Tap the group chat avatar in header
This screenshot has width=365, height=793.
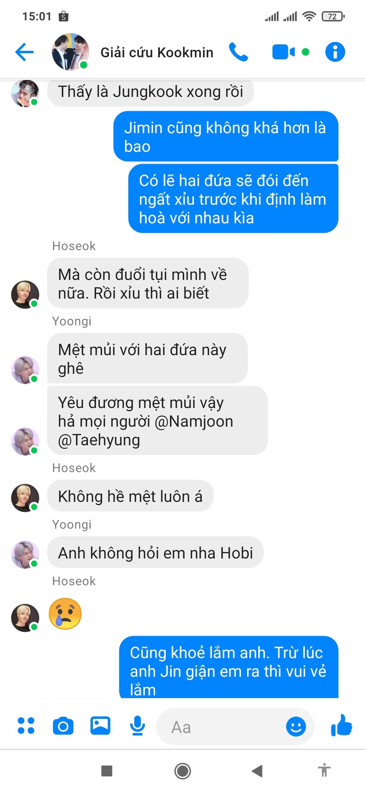click(70, 52)
